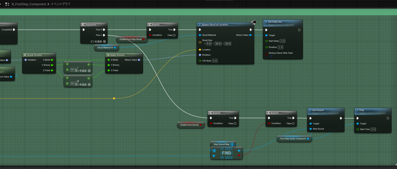The height and width of the screenshot is (169, 397).
Task: Click Spawn Decal's Decal Material input pin
Action: [x=200, y=35]
